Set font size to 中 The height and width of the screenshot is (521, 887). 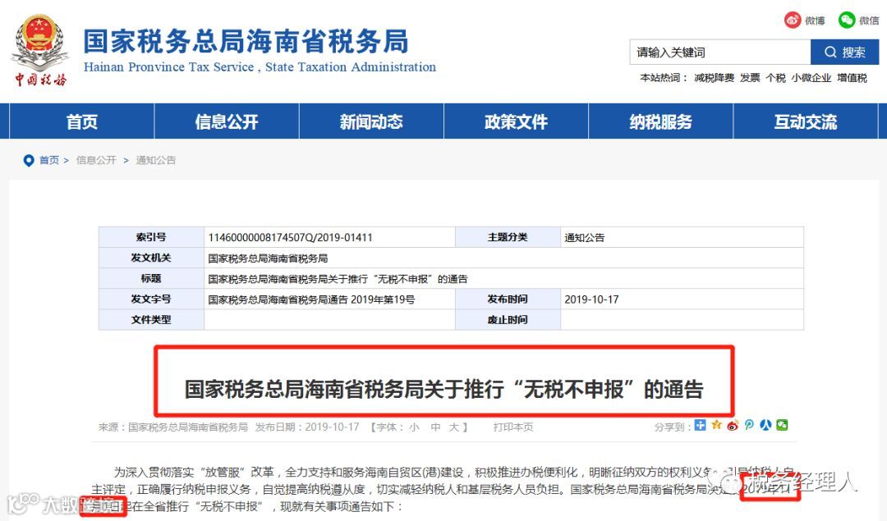[x=435, y=427]
